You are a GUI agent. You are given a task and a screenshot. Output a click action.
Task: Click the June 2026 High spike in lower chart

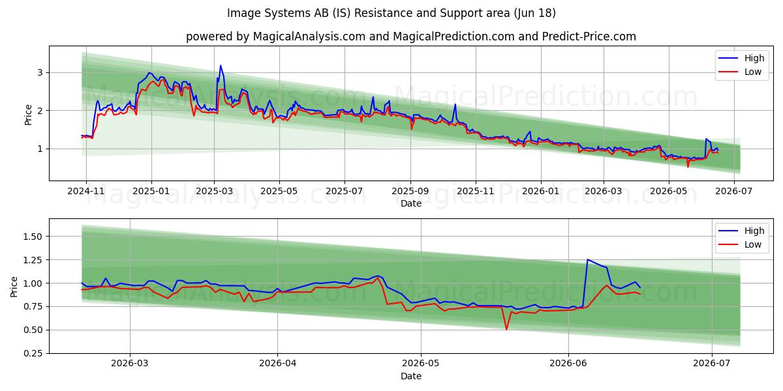(x=588, y=260)
